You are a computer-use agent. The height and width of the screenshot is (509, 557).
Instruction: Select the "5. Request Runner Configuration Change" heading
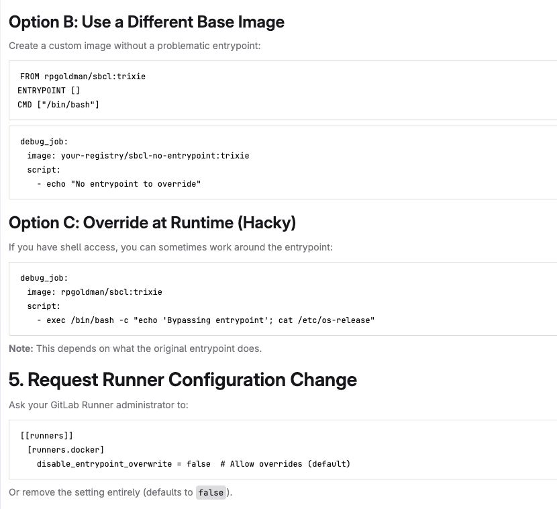(x=183, y=380)
